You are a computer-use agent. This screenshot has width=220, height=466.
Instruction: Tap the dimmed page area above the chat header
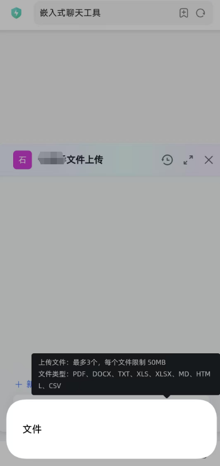coord(110,86)
